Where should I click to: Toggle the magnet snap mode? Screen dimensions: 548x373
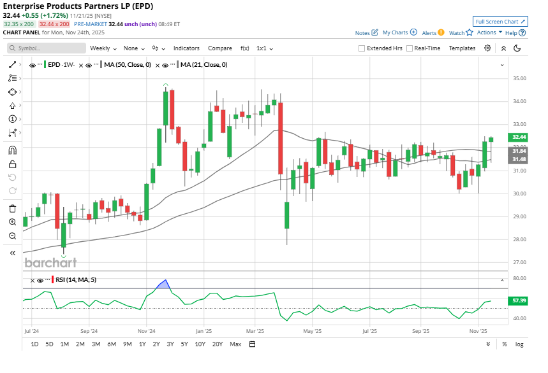tap(12, 150)
